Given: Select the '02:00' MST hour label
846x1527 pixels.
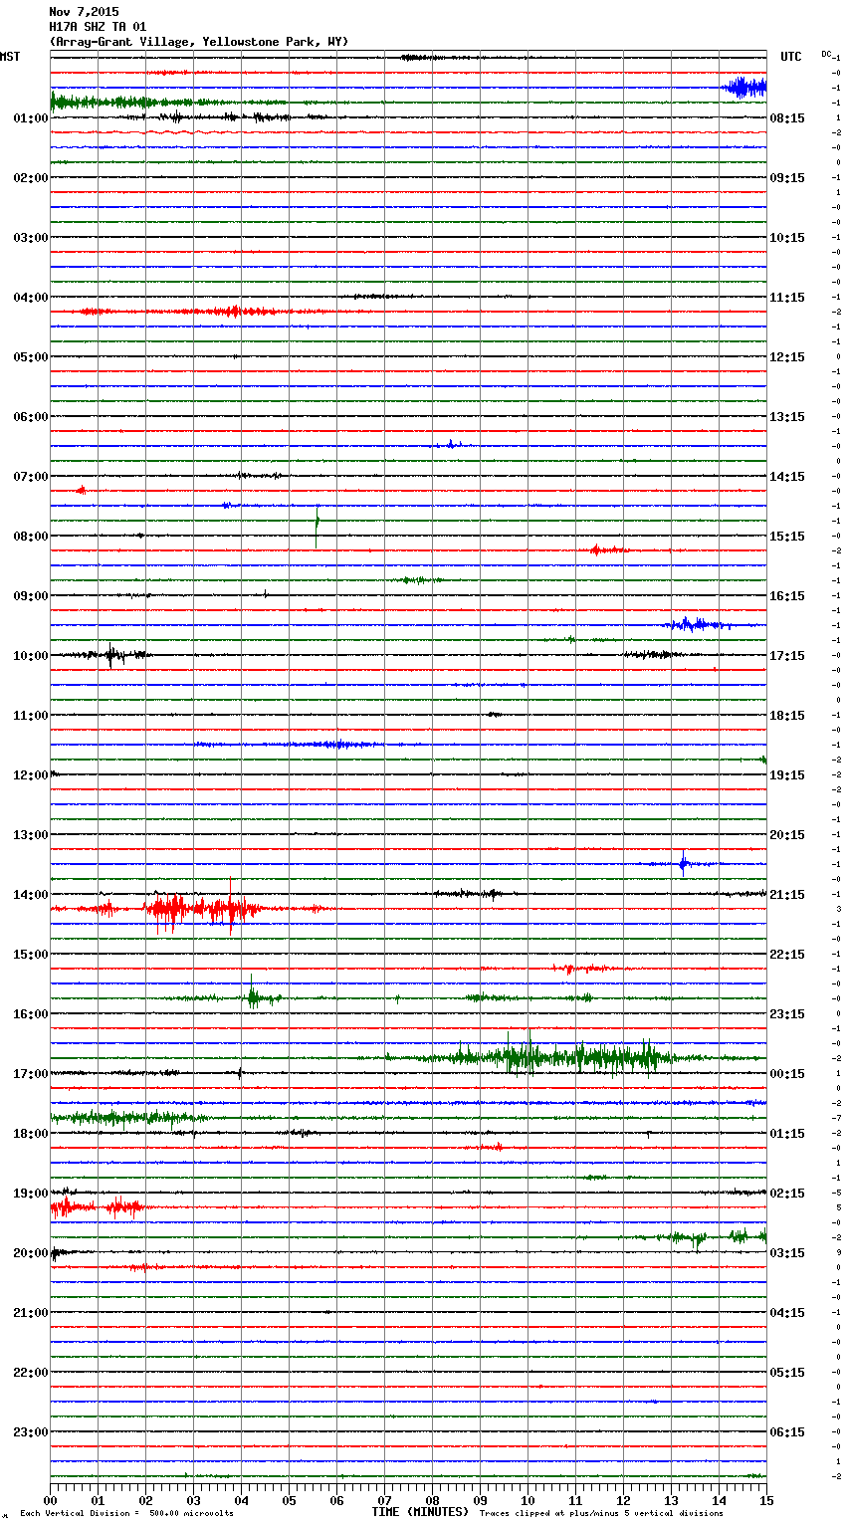Looking at the screenshot, I should pyautogui.click(x=31, y=178).
